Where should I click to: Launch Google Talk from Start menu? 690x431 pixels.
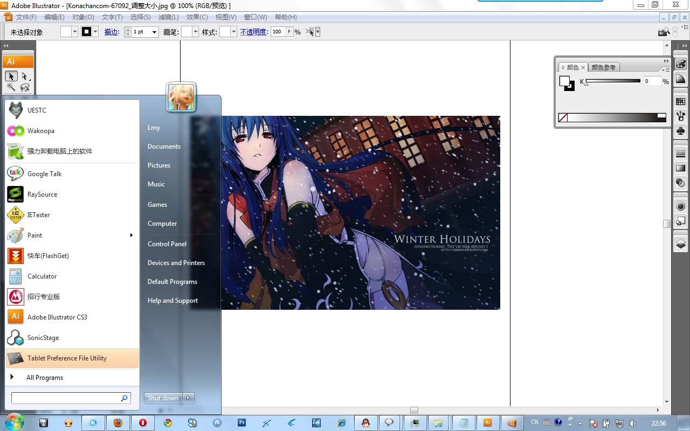72,173
